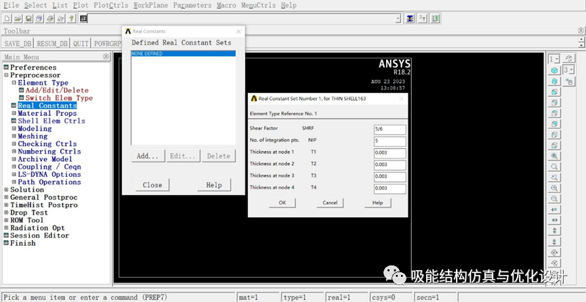Click the Thickness at node 1 field
The height and width of the screenshot is (302, 586).
pos(390,153)
